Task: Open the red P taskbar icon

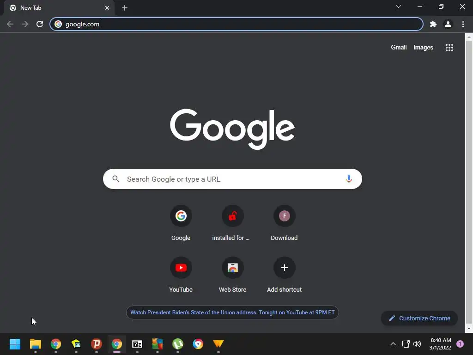Action: point(97,344)
